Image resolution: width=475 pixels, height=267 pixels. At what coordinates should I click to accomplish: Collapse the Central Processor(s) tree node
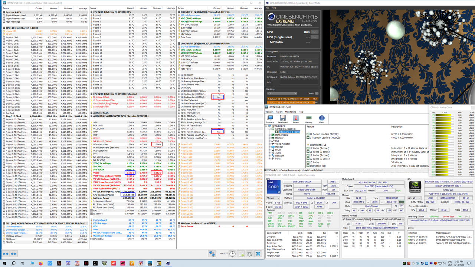(x=269, y=129)
